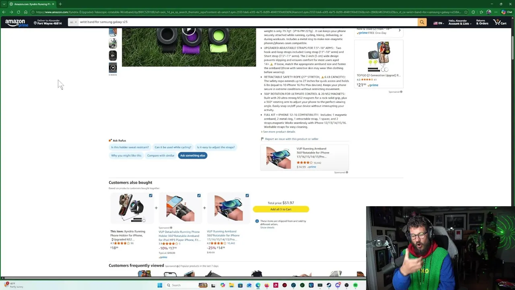Screen dimensions: 515x290
Task: Click the search box with wrist band query
Action: click(x=247, y=22)
